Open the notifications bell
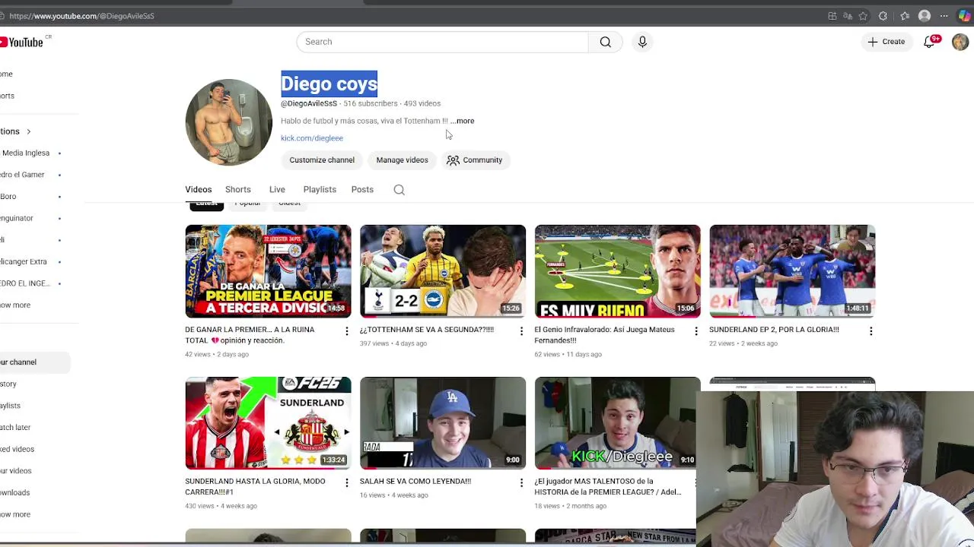The image size is (974, 547). 929,42
